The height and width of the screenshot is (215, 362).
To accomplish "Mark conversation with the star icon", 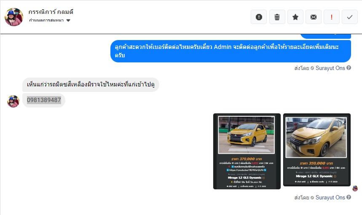I will (x=295, y=17).
